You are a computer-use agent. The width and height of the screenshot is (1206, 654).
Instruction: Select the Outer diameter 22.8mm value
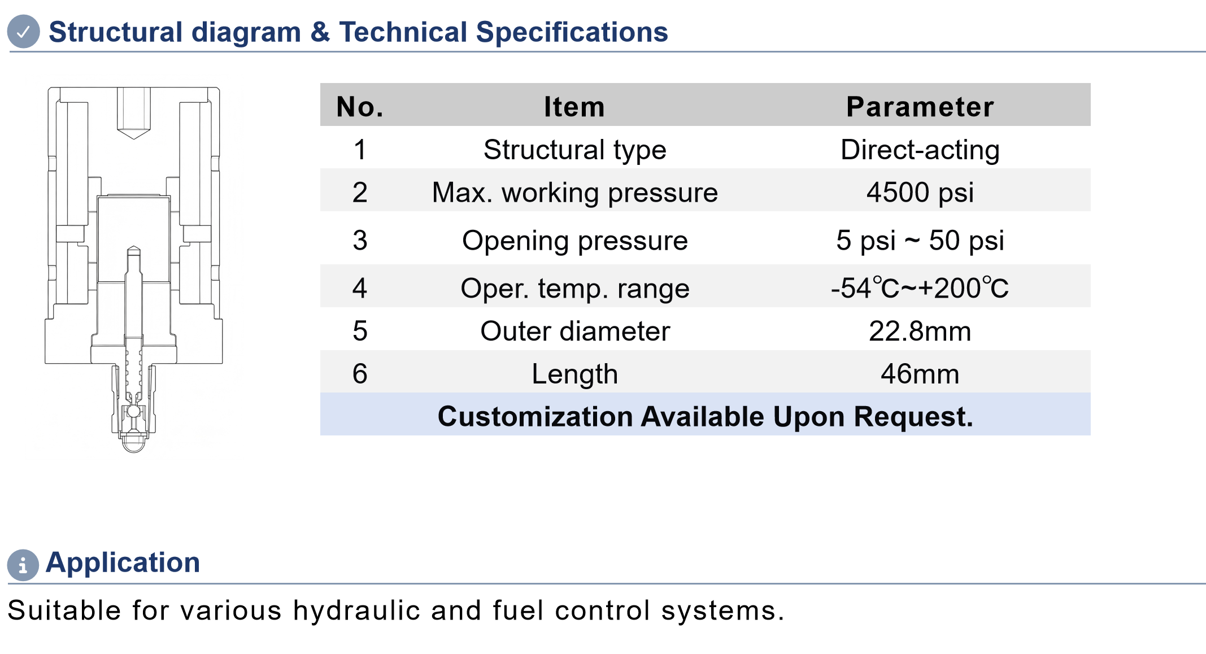[920, 332]
